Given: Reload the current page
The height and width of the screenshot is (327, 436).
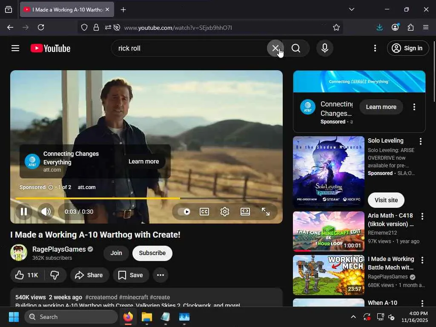Looking at the screenshot, I should click(x=41, y=27).
